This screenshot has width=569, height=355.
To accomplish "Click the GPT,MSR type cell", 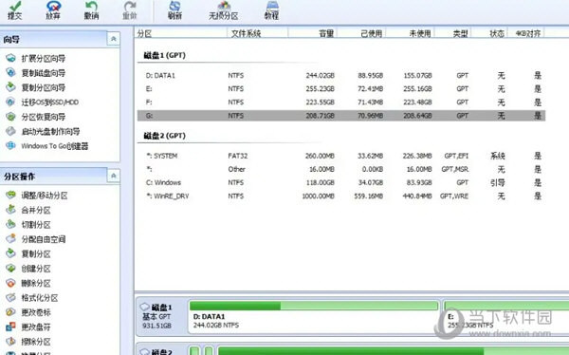I will (454, 169).
